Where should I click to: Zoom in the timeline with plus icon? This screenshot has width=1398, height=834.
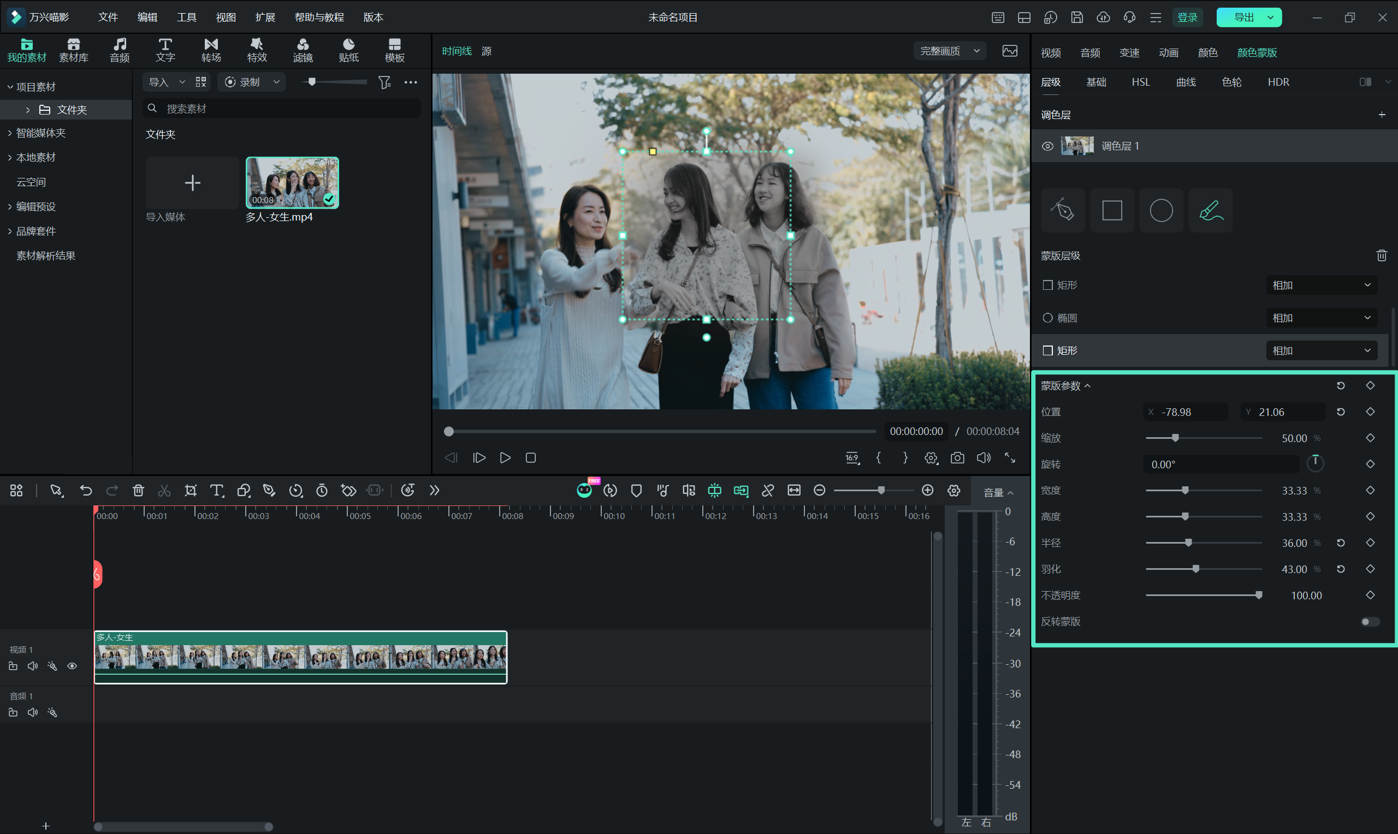927,491
